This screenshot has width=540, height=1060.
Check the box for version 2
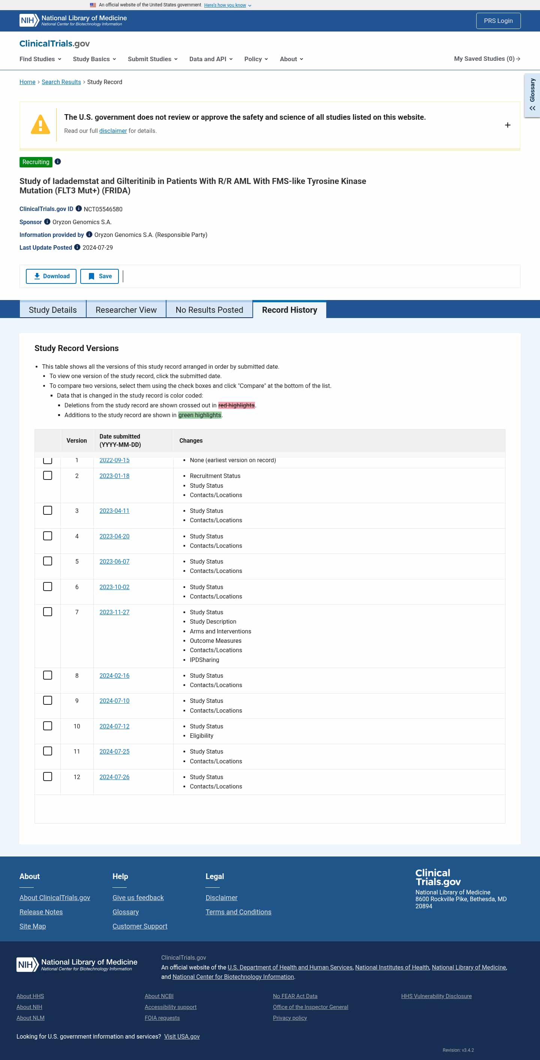click(x=48, y=475)
